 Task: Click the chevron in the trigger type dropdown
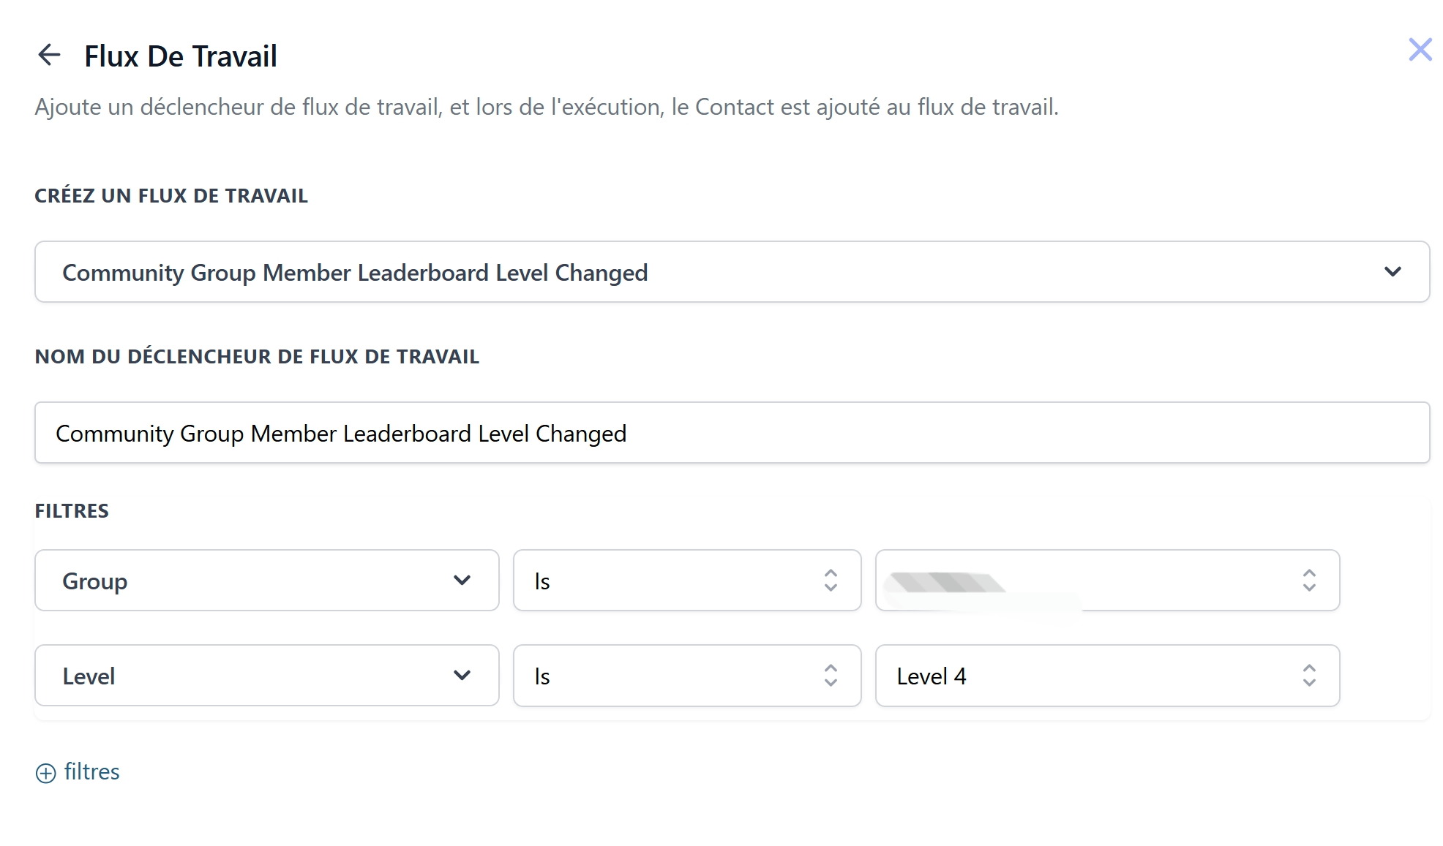tap(1393, 272)
